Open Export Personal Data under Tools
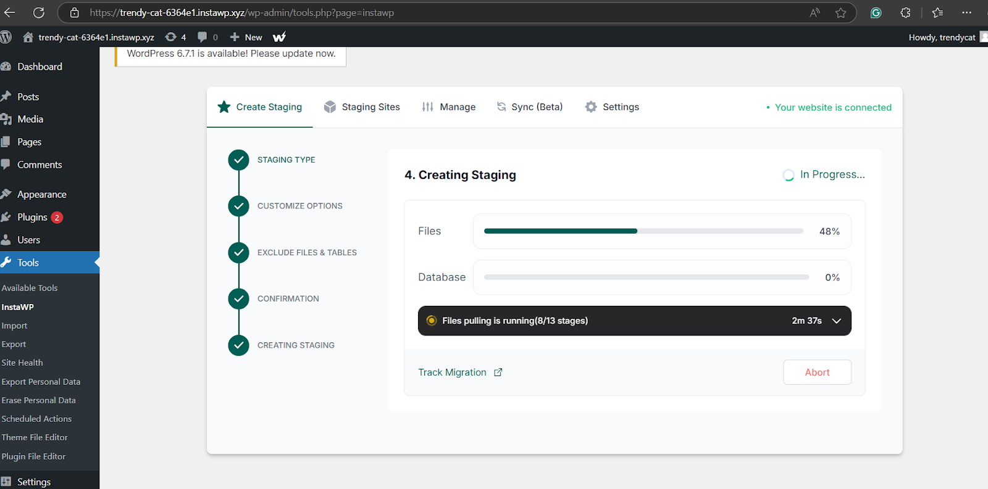Screen dimensions: 988x489 coord(41,382)
